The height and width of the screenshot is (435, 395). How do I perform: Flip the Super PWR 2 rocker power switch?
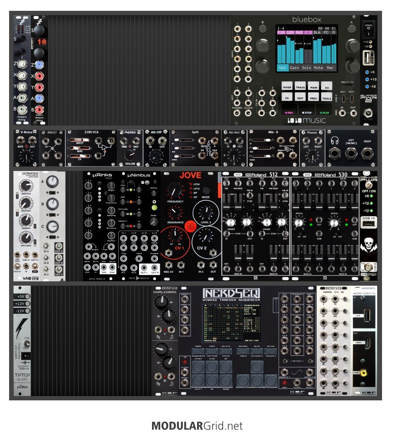[368, 31]
